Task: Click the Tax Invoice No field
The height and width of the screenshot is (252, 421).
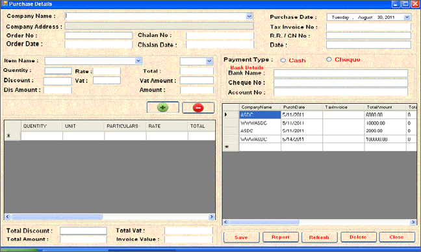Action: click(x=368, y=27)
